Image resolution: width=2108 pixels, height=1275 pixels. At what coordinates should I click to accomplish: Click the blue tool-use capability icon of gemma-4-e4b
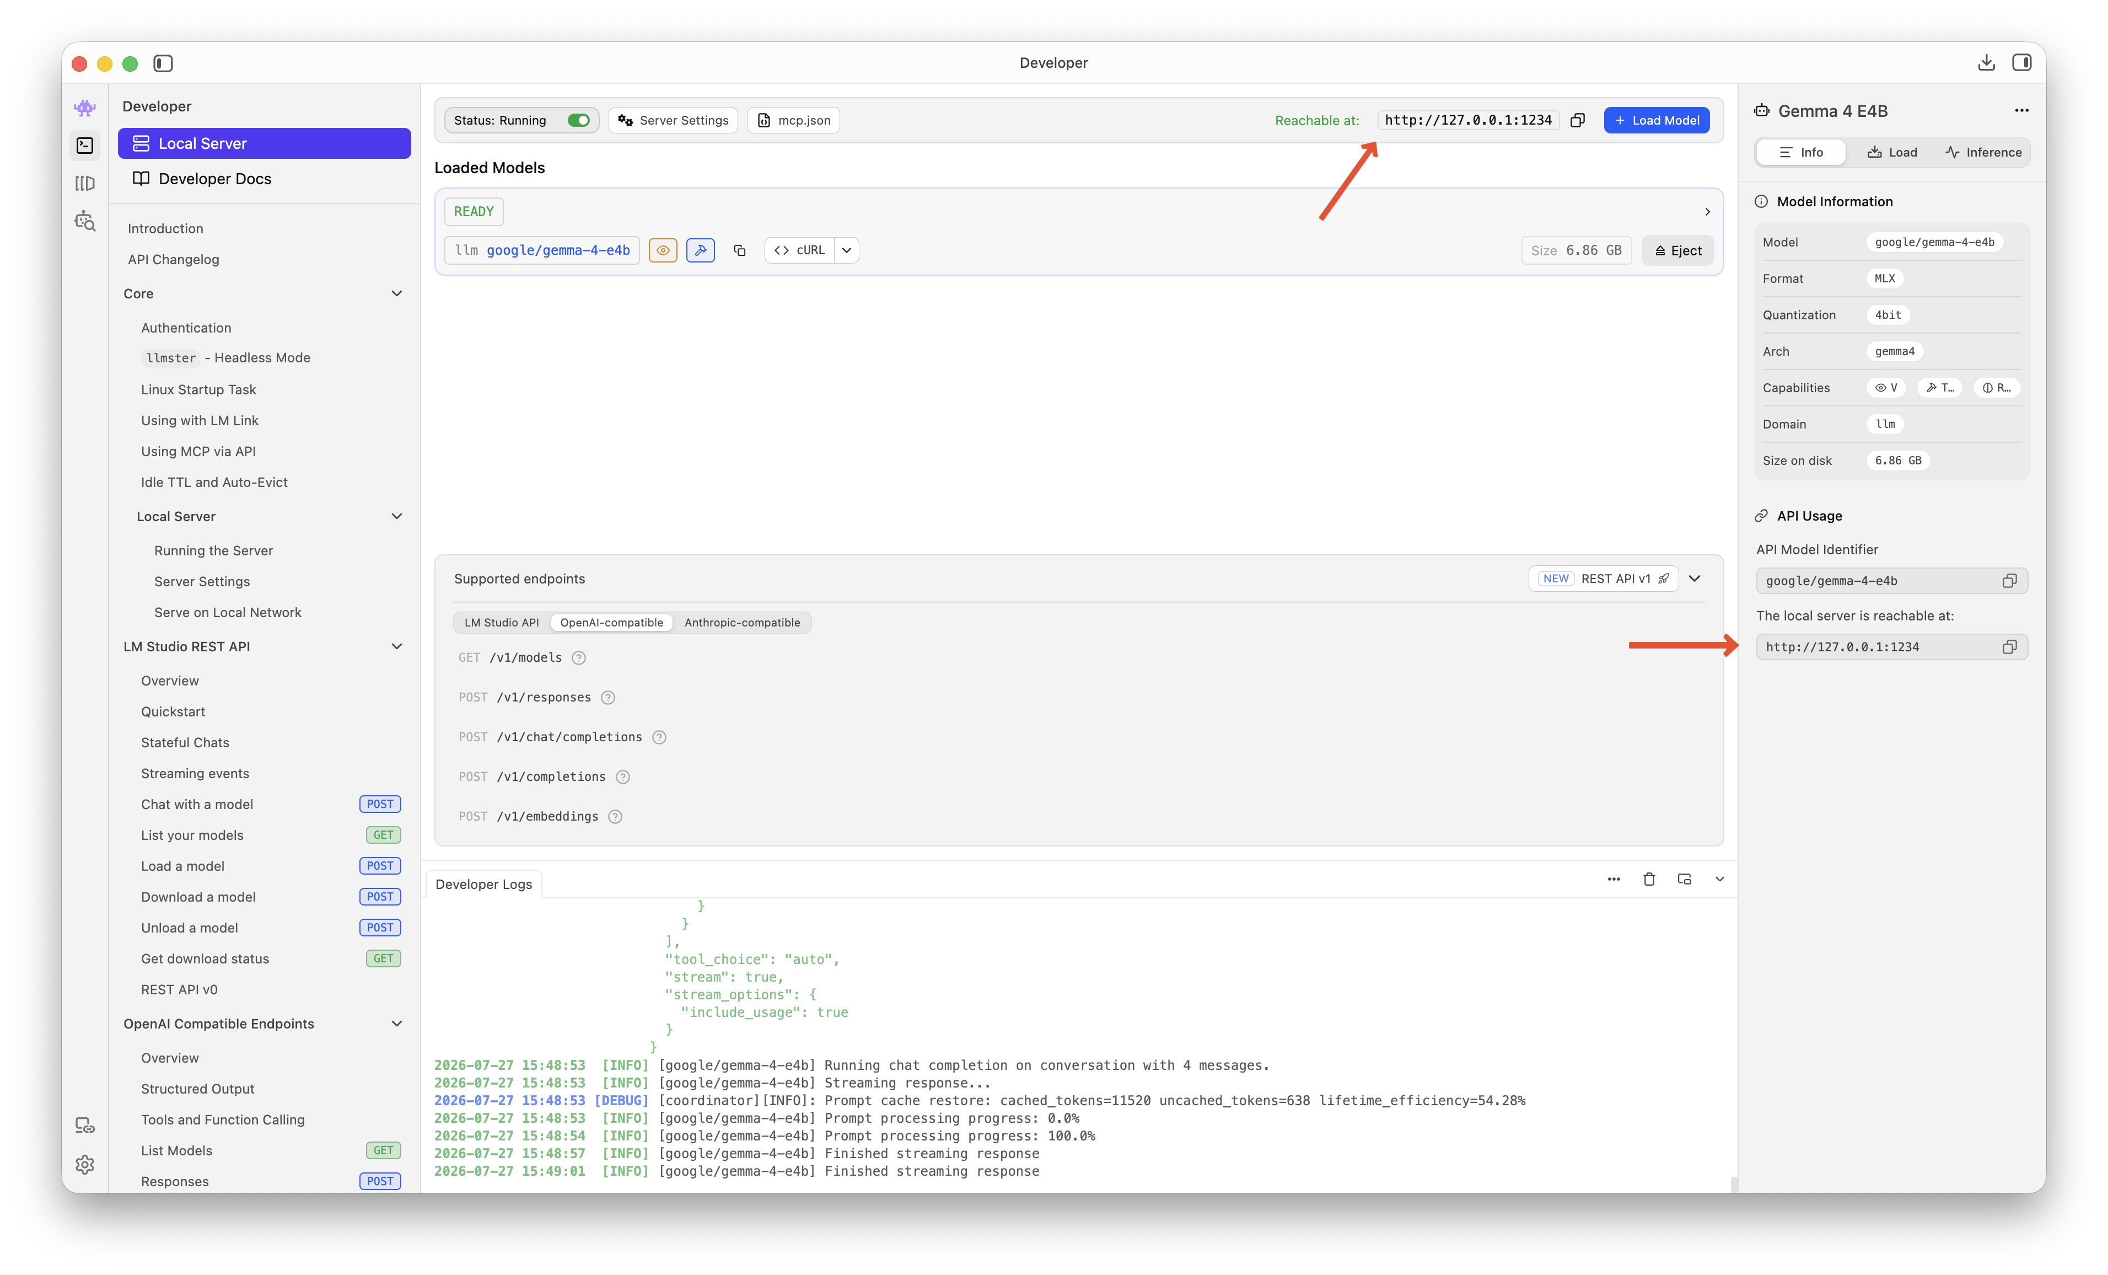pos(701,251)
